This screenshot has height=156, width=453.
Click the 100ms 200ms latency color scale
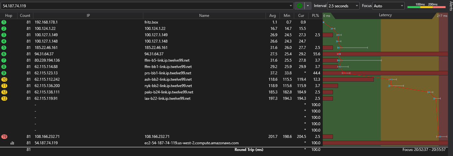point(426,6)
